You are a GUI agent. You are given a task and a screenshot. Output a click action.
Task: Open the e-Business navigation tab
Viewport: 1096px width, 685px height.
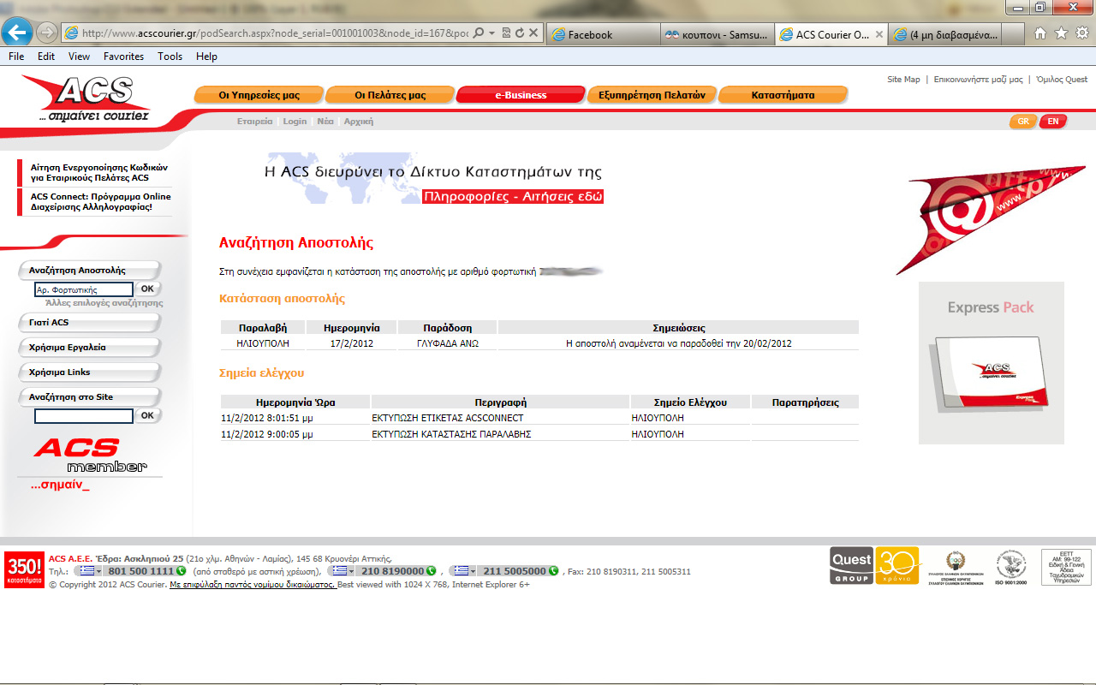point(521,95)
